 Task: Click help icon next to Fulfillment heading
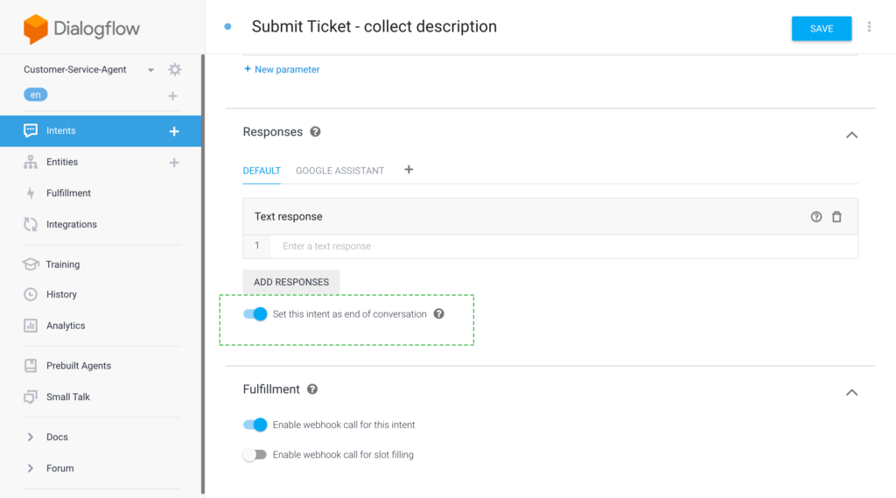312,389
